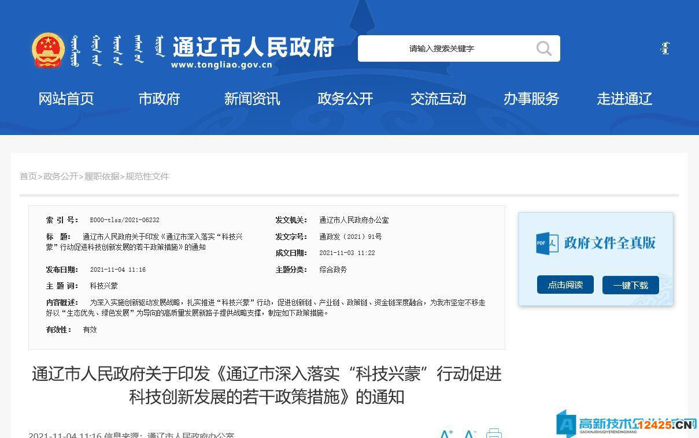Viewport: 699px width, 438px height.
Task: Click the 点击阅读 button
Action: [565, 284]
